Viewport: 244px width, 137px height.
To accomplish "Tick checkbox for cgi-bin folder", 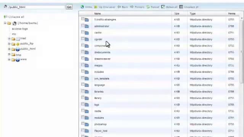I will tap(83, 38).
